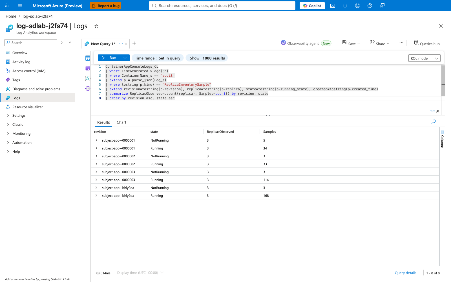The image size is (451, 282).
Task: Open the functions fx pane icon
Action: pyautogui.click(x=88, y=78)
